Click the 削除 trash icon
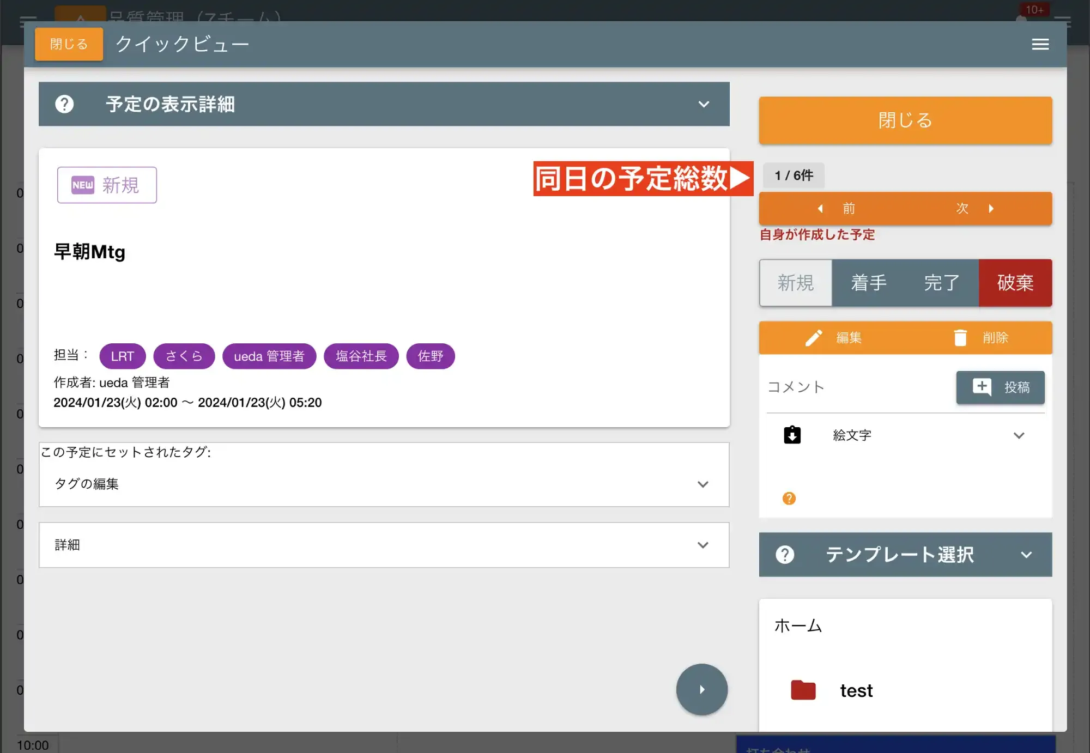1090x753 pixels. (x=960, y=338)
